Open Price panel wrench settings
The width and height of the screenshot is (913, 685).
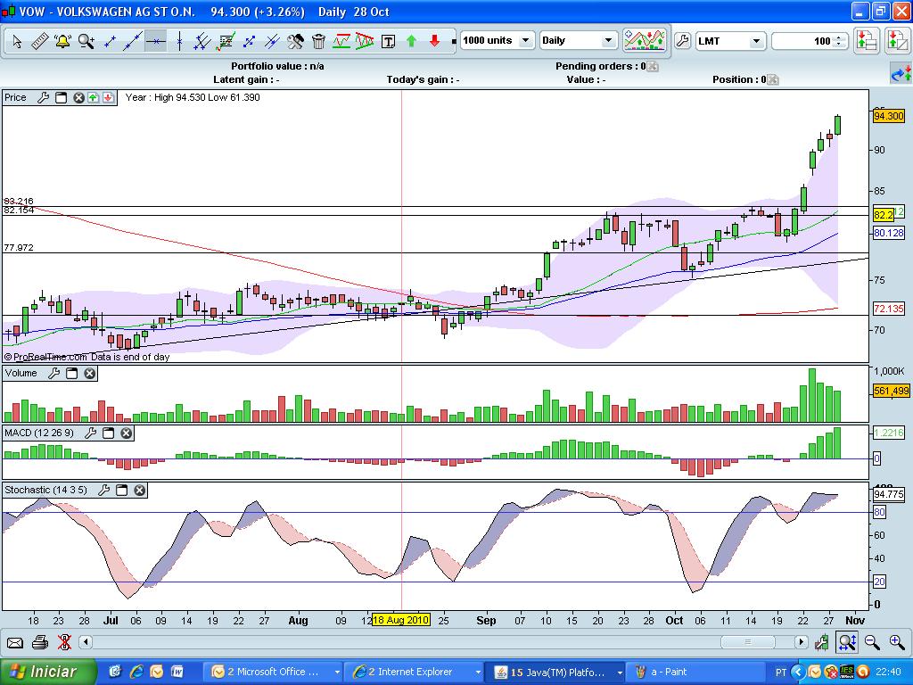[x=43, y=98]
